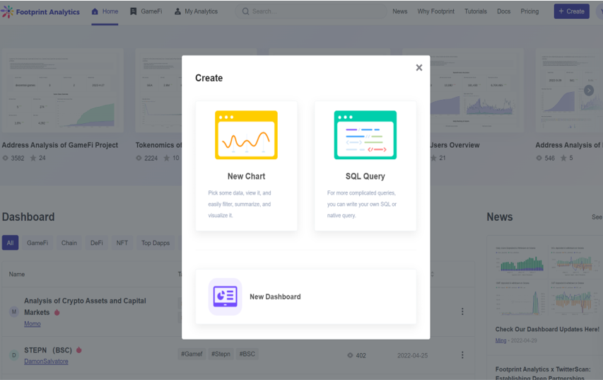Open the Ming author link
Screen dimensions: 603x380
point(500,340)
